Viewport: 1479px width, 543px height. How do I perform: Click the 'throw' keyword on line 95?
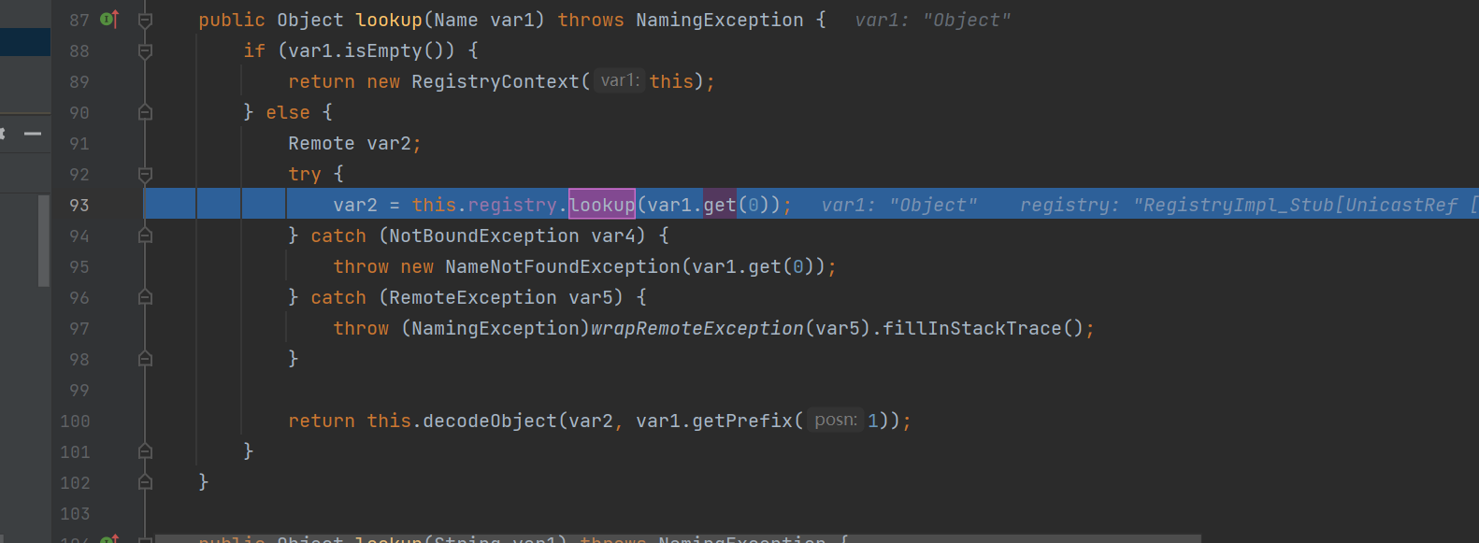pos(361,266)
